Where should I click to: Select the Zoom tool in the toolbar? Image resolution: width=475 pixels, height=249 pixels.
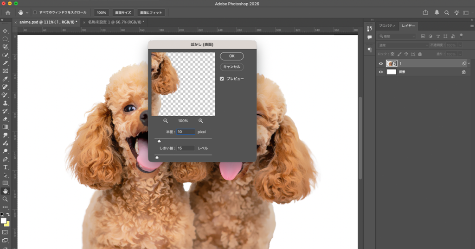(5, 199)
